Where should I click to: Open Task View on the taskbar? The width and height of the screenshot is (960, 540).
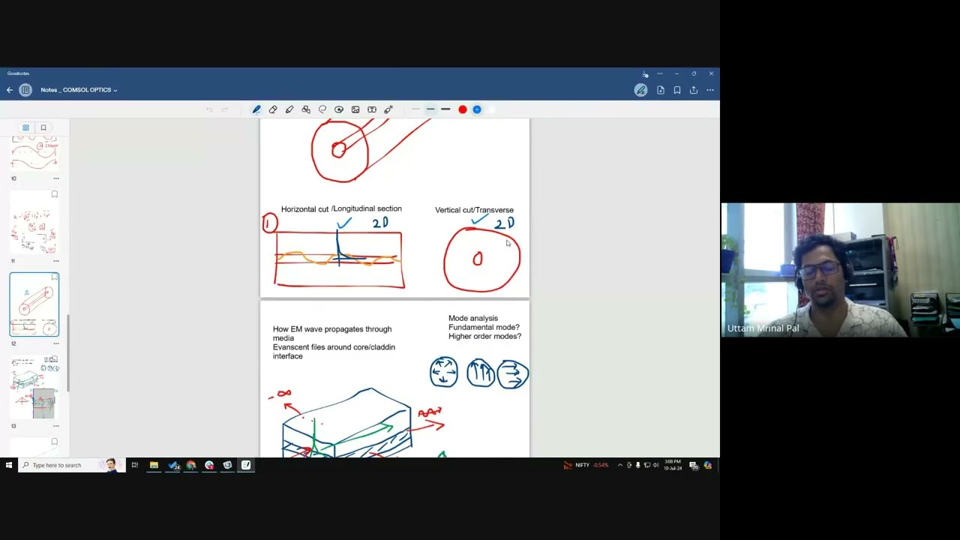135,465
